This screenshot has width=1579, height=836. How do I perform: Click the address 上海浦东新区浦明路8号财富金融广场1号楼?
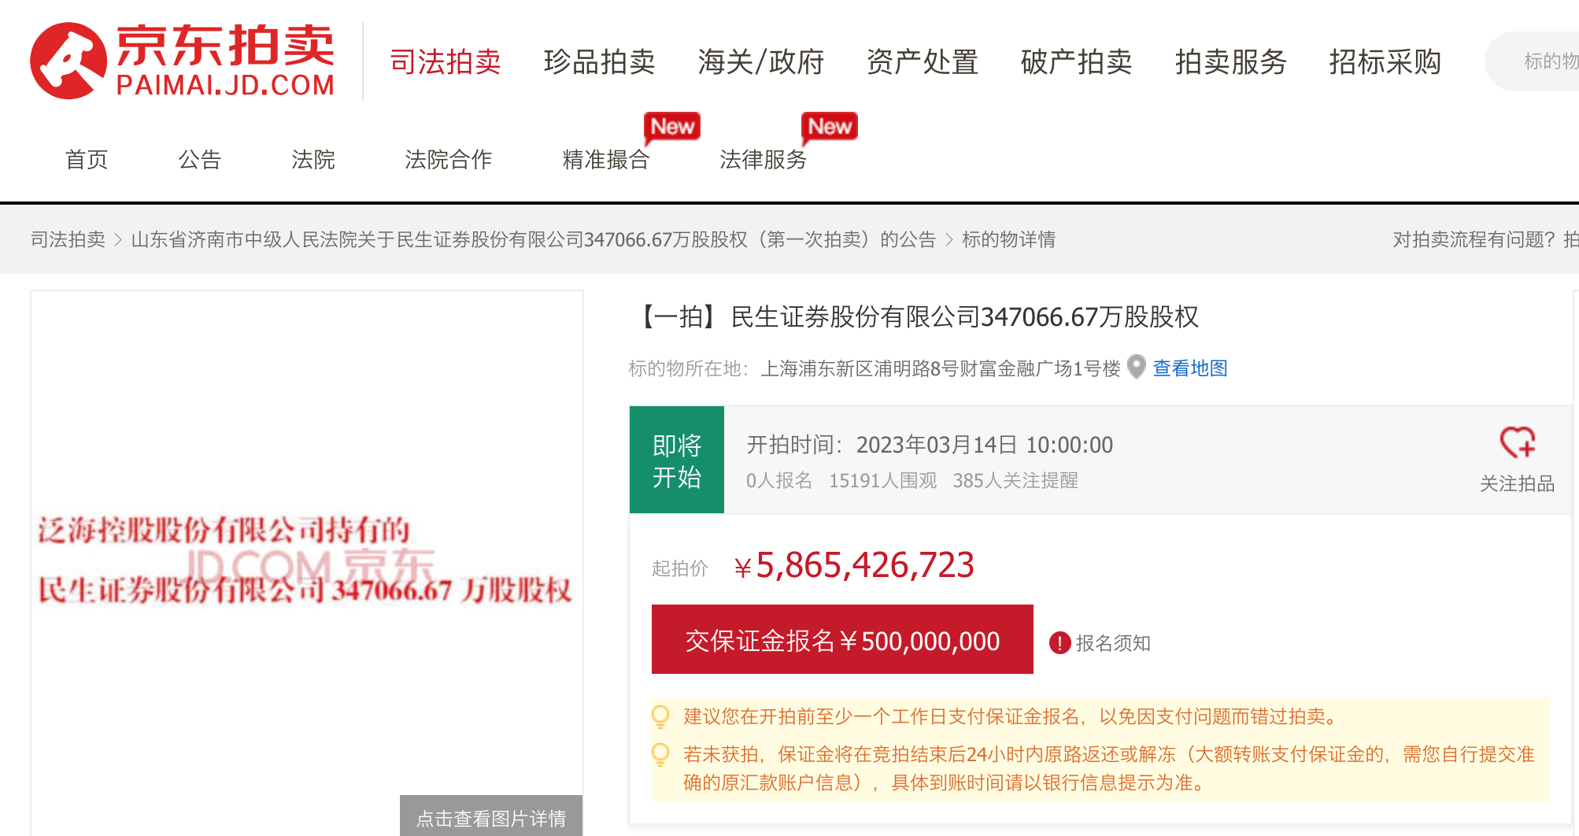click(x=941, y=368)
